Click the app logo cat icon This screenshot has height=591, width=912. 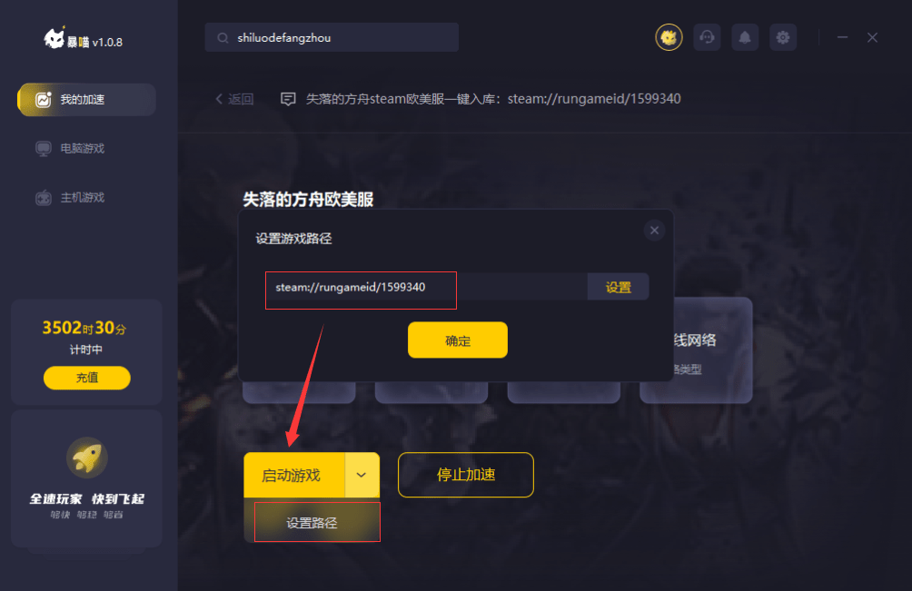pyautogui.click(x=55, y=39)
